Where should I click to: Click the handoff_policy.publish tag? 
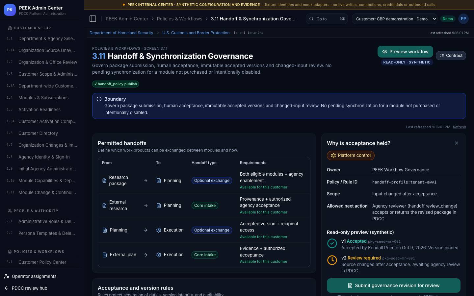coord(116,84)
